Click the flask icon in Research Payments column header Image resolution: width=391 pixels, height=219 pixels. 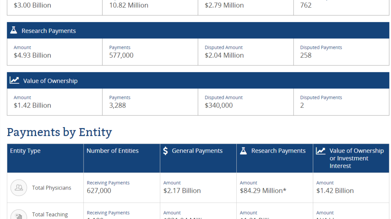243,150
